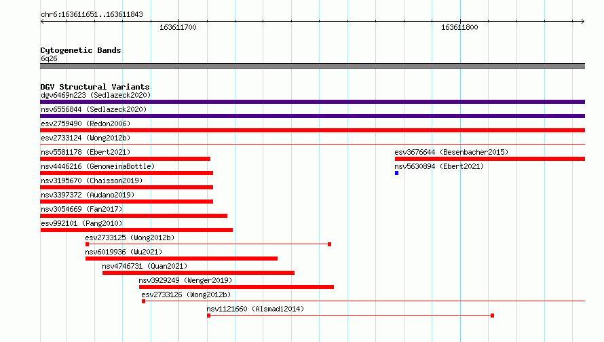
Task: Click nsv1121660 (Alsmadi2014) label
Action: pos(255,309)
